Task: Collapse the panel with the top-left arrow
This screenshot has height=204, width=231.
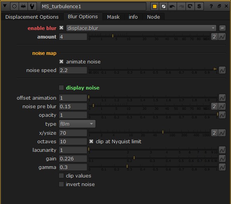Action: tap(5, 6)
